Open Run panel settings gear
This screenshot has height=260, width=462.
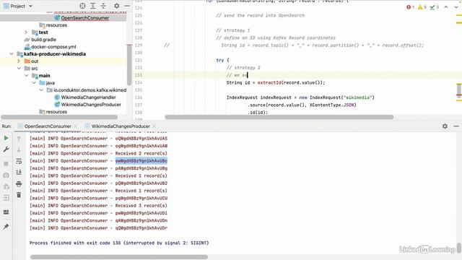445,126
